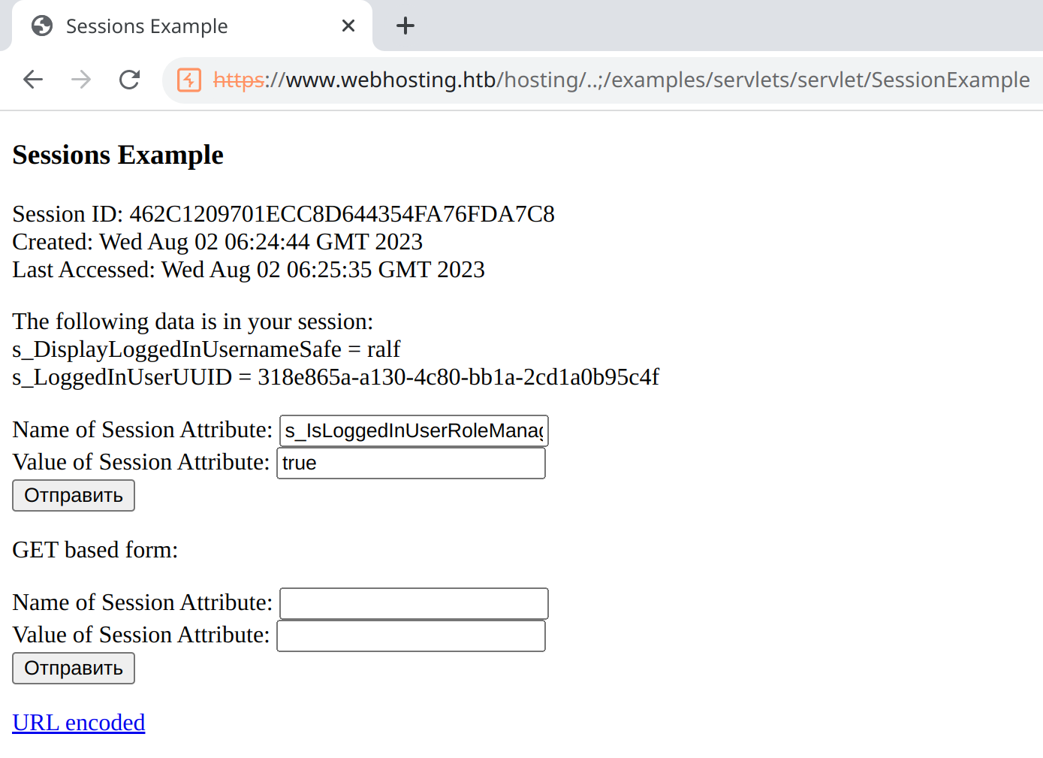The height and width of the screenshot is (758, 1043).
Task: Click the globe favicon on the tab
Action: [x=42, y=26]
